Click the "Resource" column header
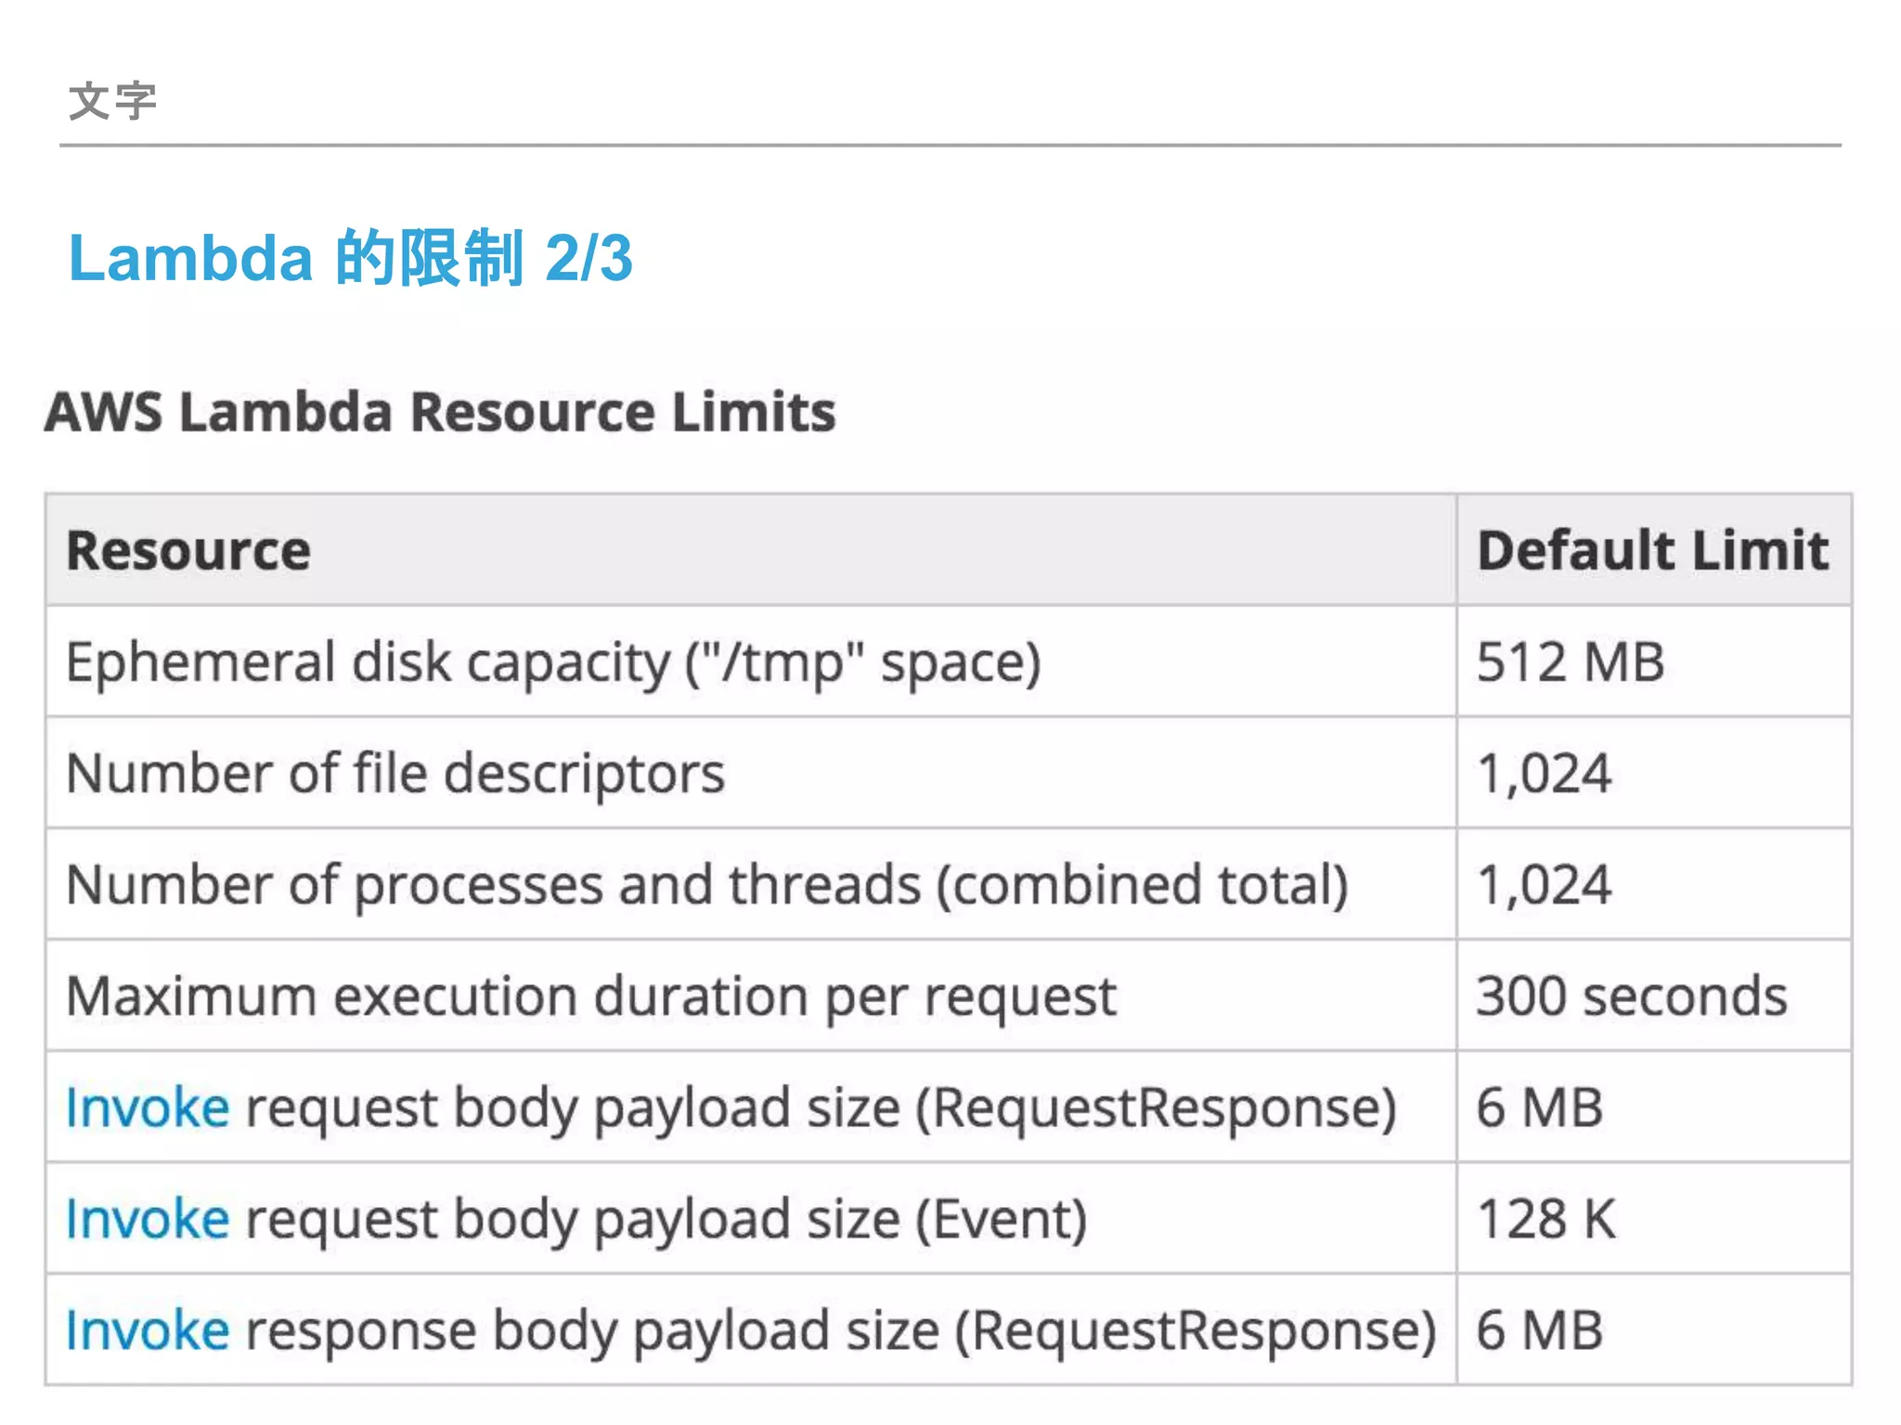 pos(188,551)
